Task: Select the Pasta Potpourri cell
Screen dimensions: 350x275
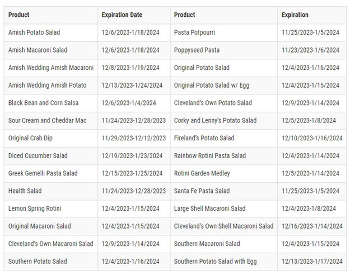Action: 194,33
